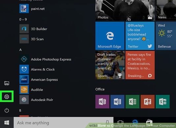Click the American Express label
Viewport: 176px width, 128px height.
[44, 80]
